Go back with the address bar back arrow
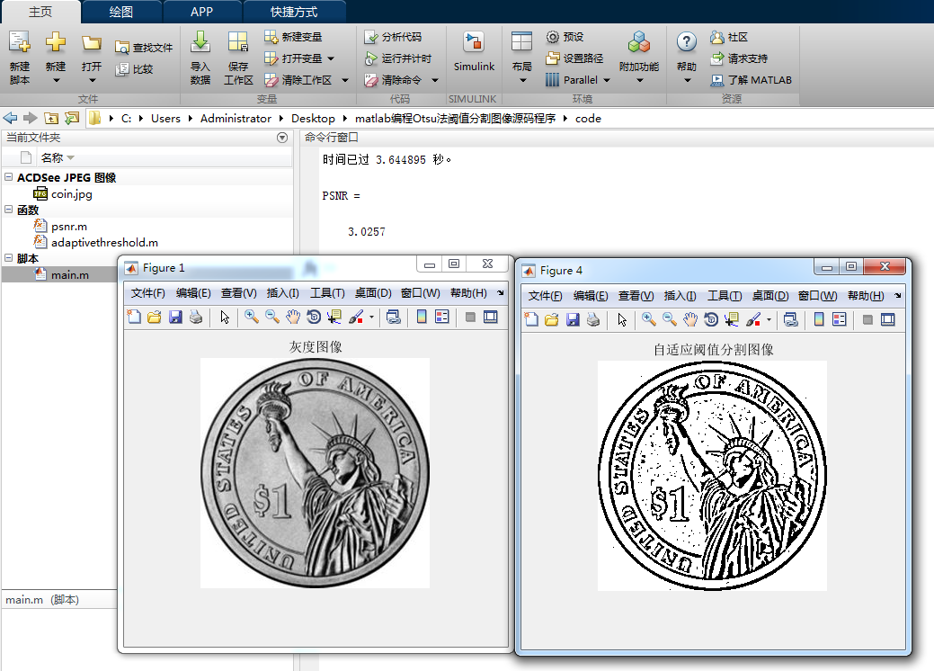The height and width of the screenshot is (671, 934). (x=10, y=118)
